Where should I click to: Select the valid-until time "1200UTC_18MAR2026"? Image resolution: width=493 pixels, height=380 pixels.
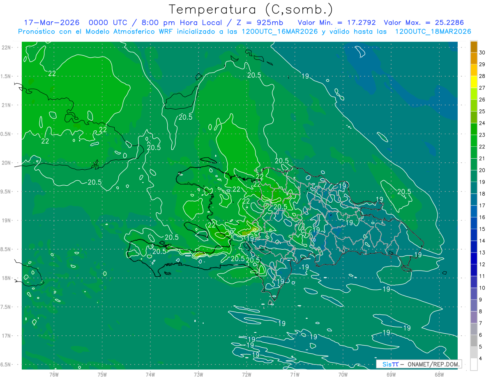[x=433, y=32]
